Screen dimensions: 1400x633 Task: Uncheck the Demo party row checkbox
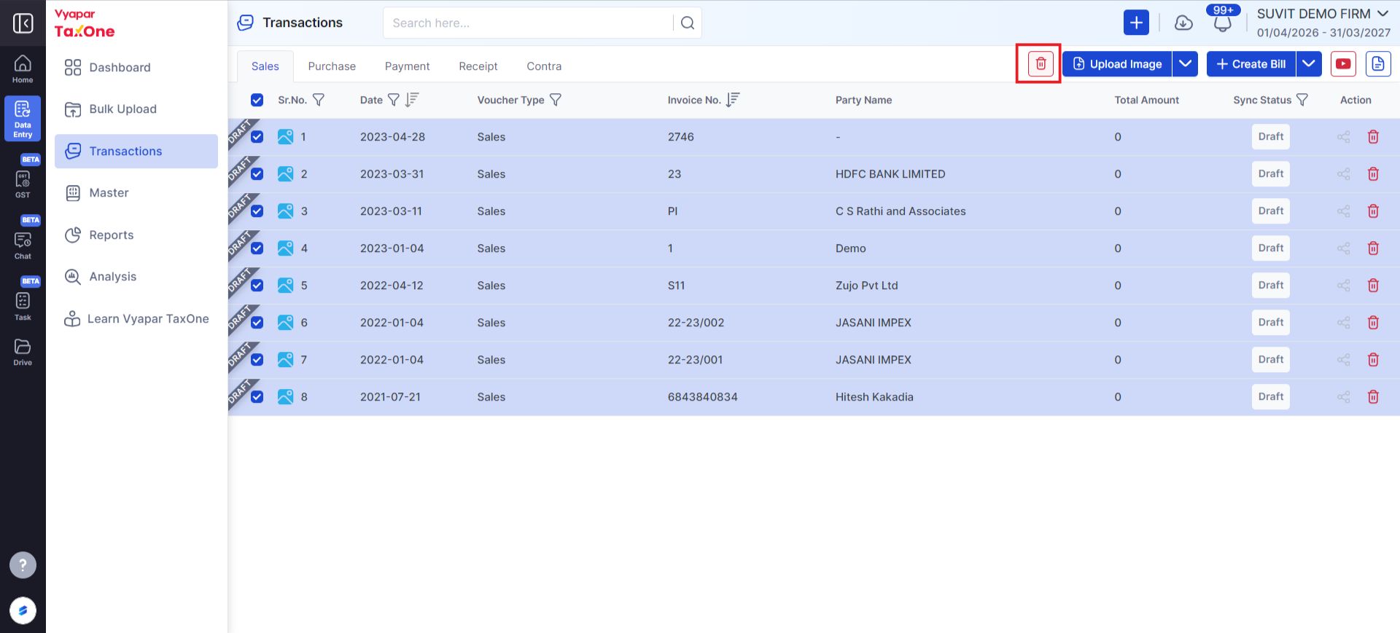257,248
